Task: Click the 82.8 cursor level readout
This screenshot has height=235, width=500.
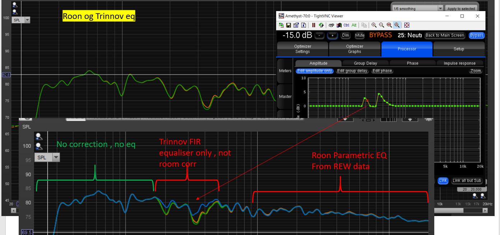Action: [6, 75]
